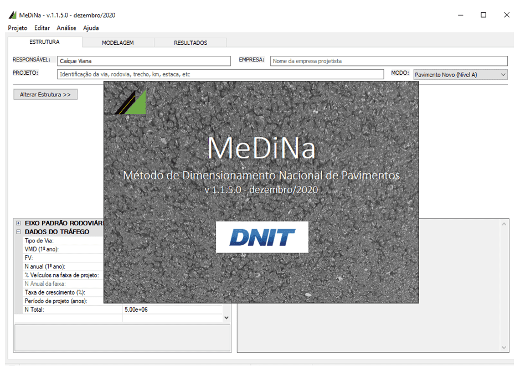The width and height of the screenshot is (520, 366).
Task: Click the PROJETO identification field
Action: 220,74
